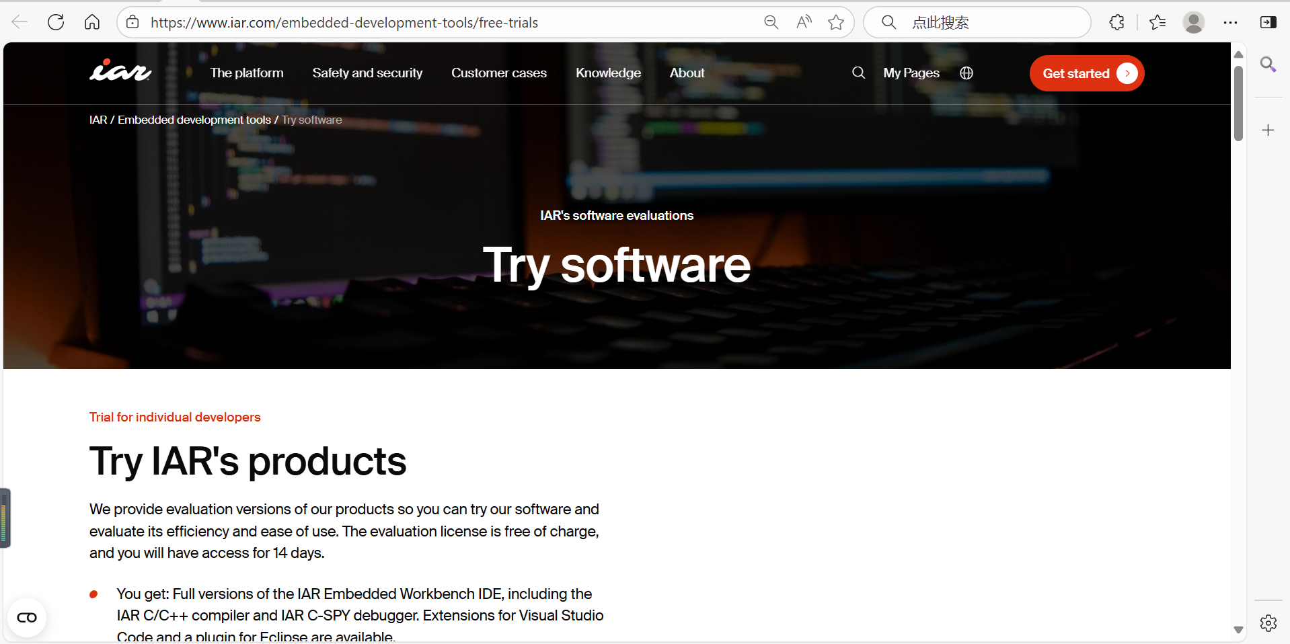
Task: Click the vertical scrollbar thumb
Action: coord(1238,104)
